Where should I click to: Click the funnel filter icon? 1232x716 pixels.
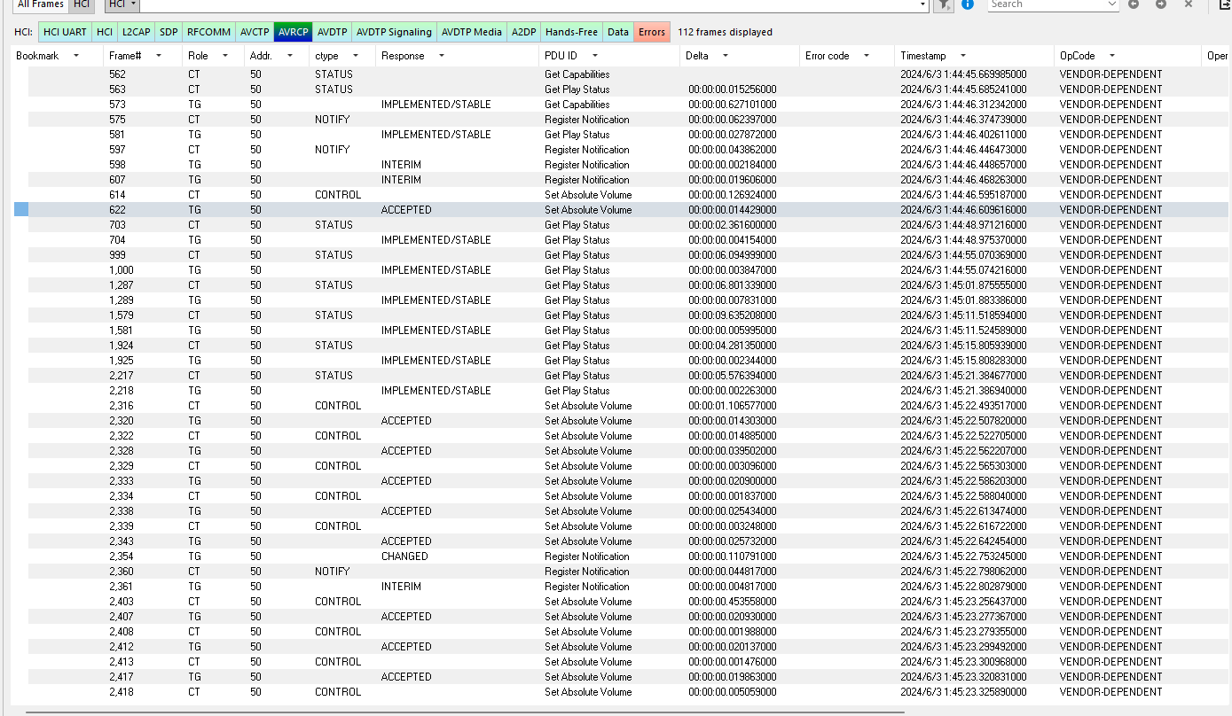pyautogui.click(x=945, y=4)
